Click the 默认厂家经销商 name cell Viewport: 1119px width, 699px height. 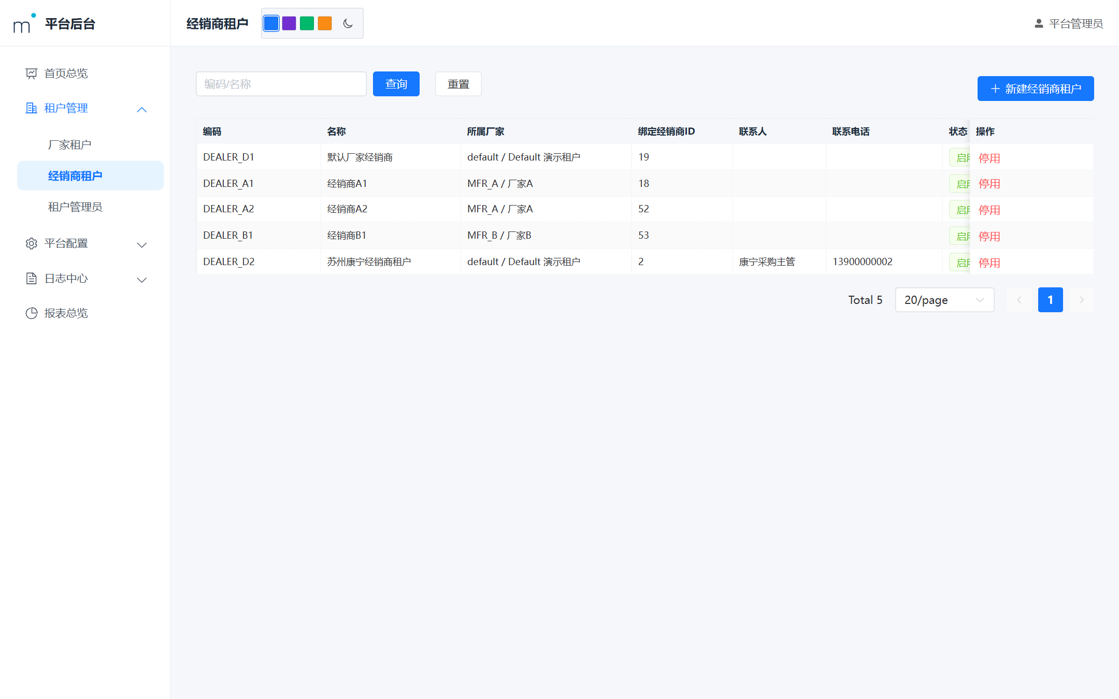[391, 157]
